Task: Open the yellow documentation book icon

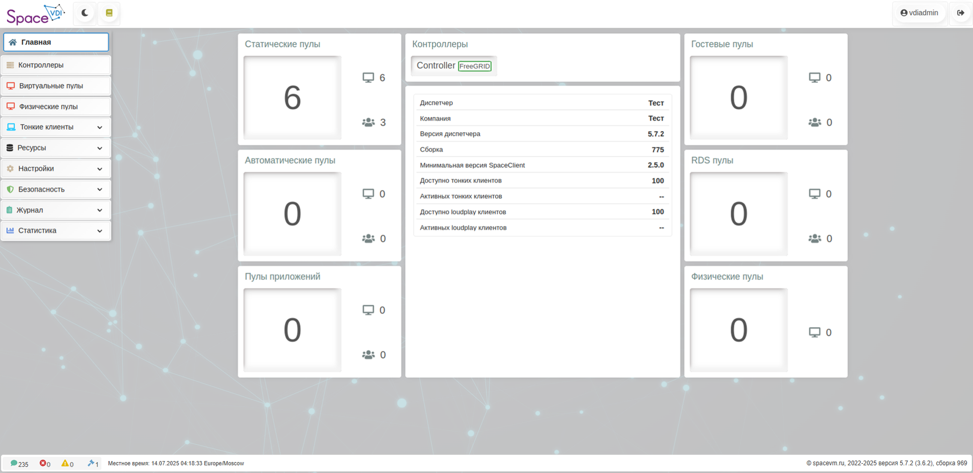Action: point(109,13)
